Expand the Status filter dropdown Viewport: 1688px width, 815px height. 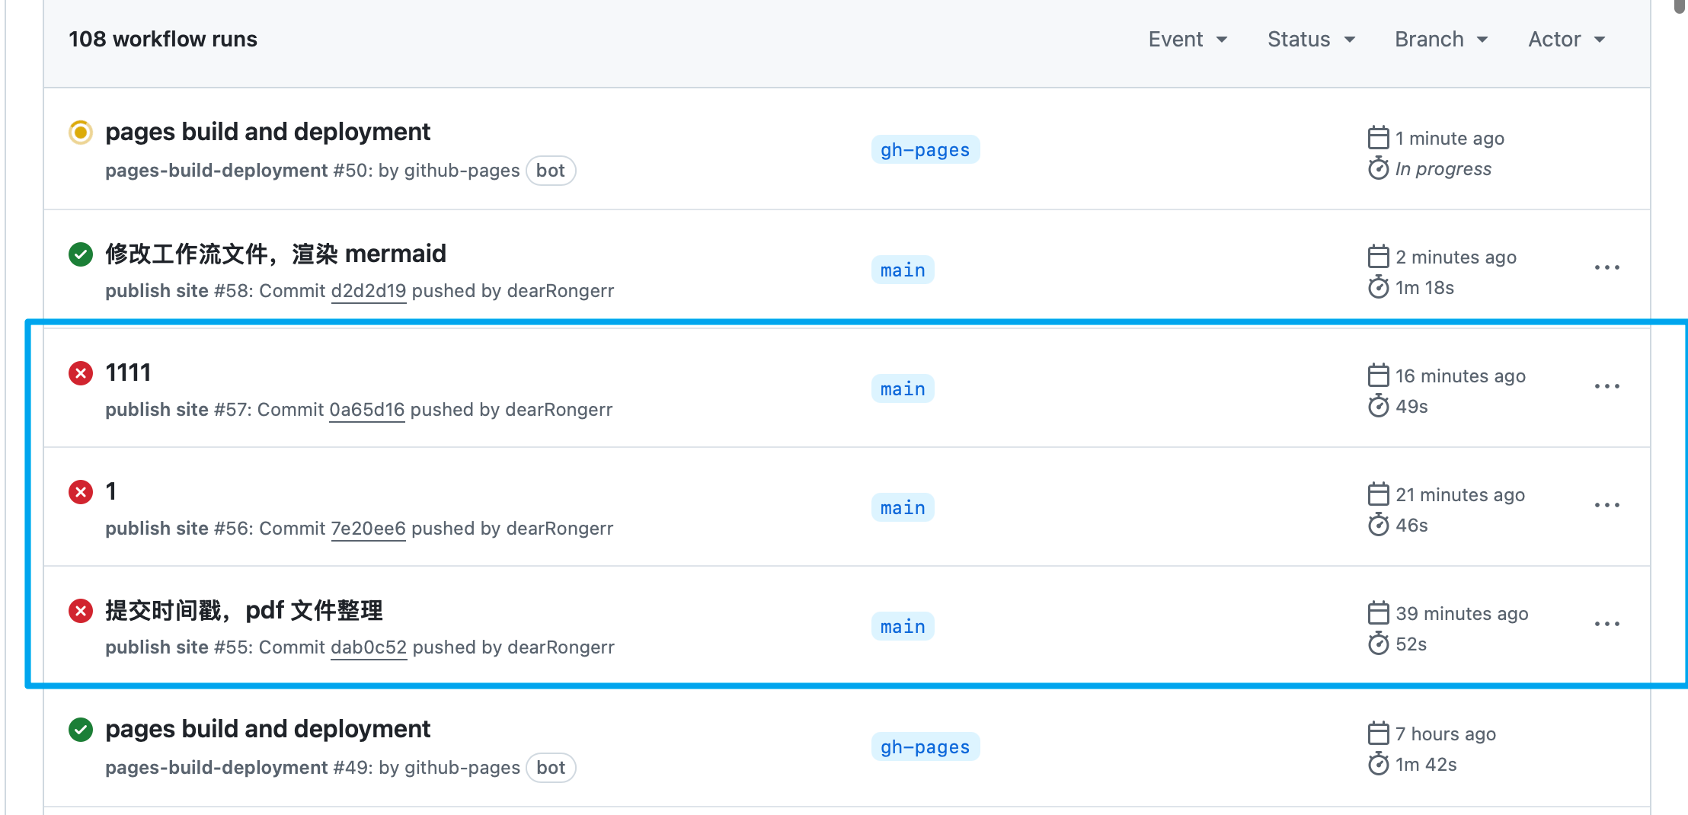click(1312, 40)
